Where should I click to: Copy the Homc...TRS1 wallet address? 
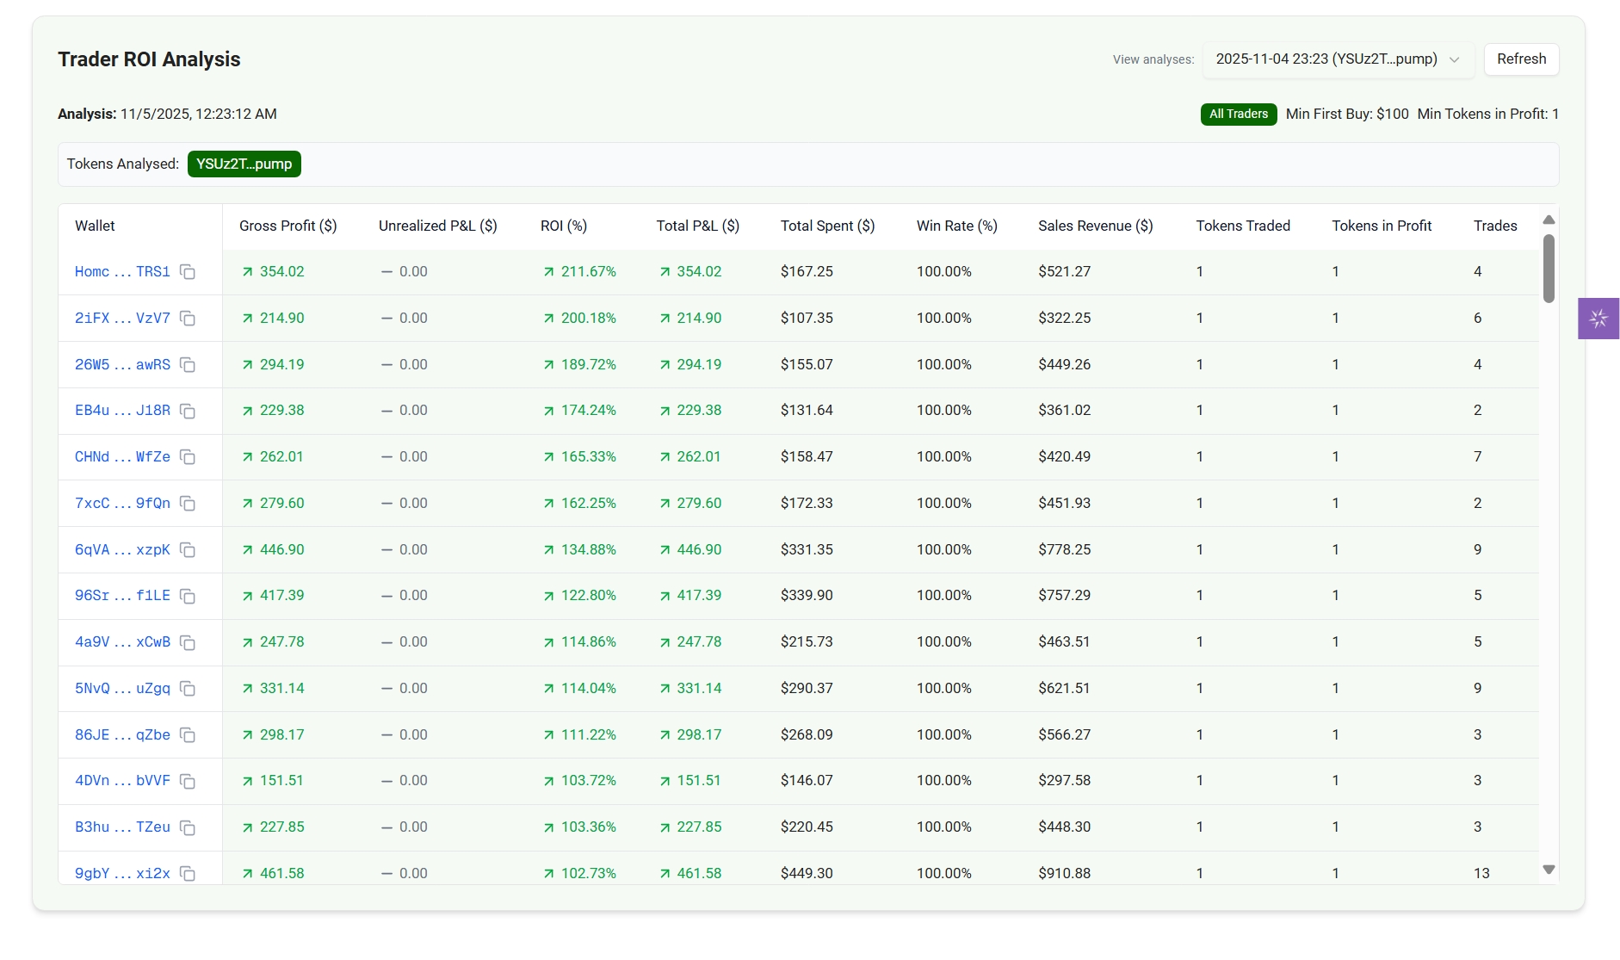(x=188, y=272)
